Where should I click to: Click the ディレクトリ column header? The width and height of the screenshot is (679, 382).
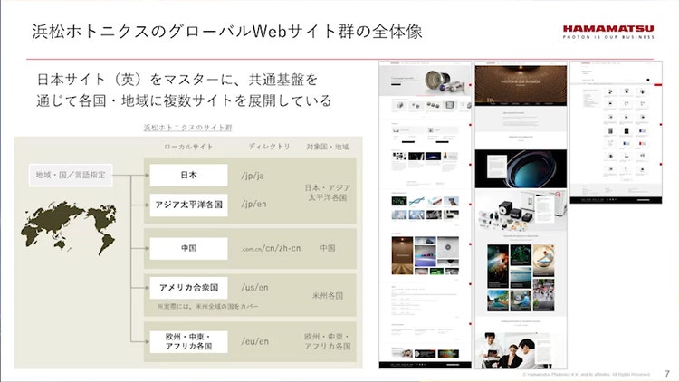(x=269, y=147)
